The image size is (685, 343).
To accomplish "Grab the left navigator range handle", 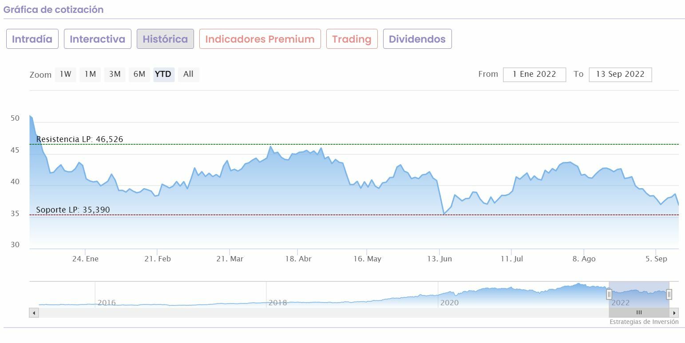I will (609, 294).
